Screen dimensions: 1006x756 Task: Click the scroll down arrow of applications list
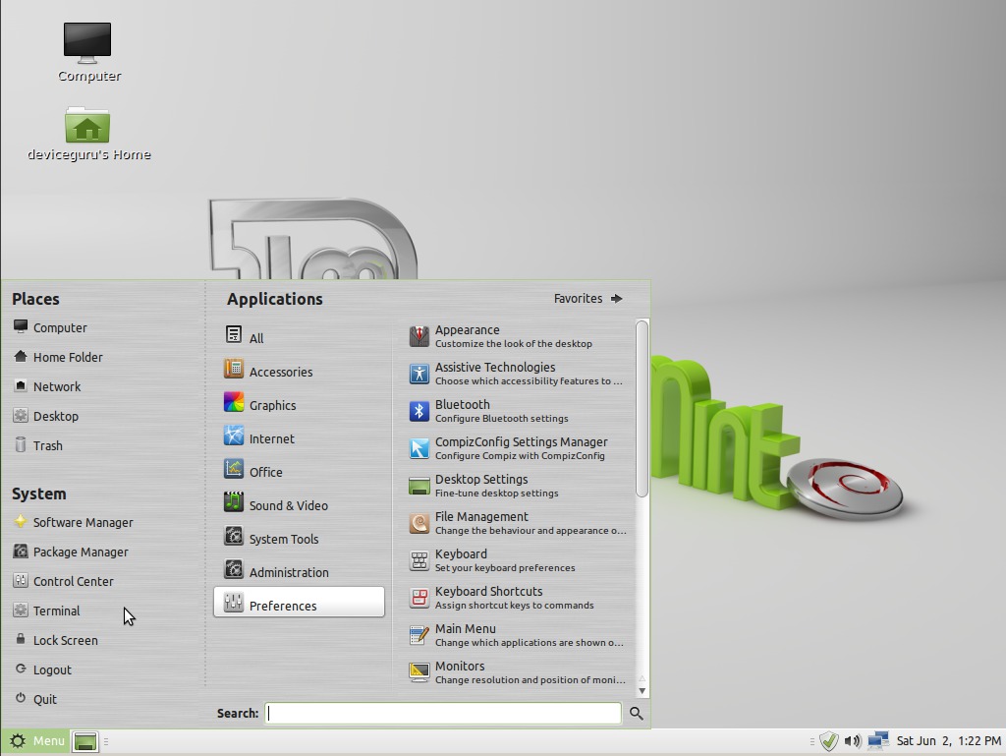click(642, 690)
